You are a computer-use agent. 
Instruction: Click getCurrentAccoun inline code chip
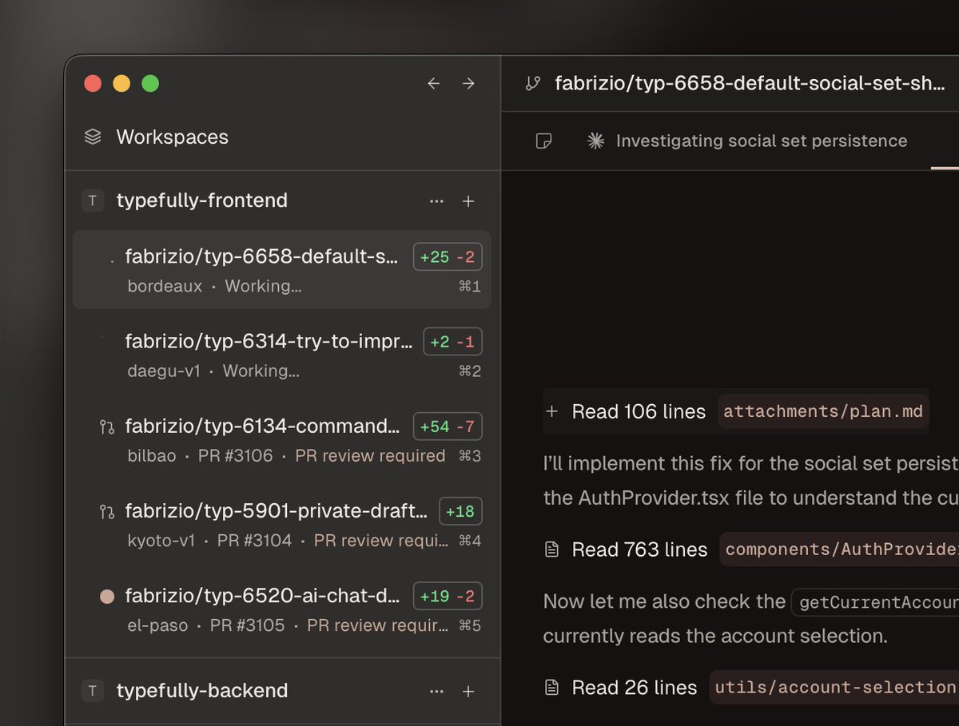tap(875, 601)
